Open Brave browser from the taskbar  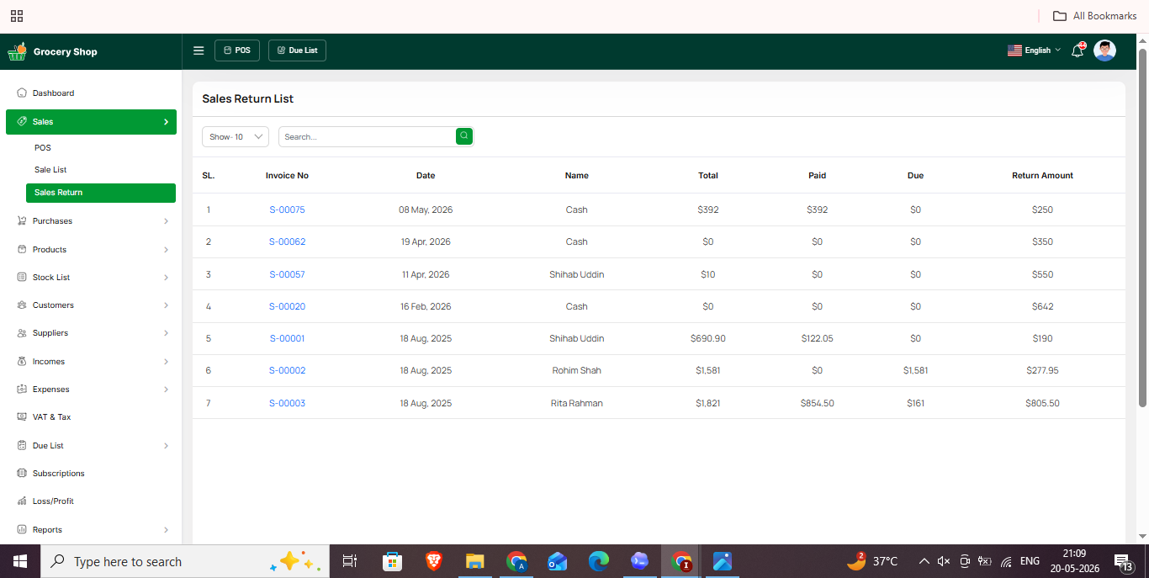coord(434,561)
